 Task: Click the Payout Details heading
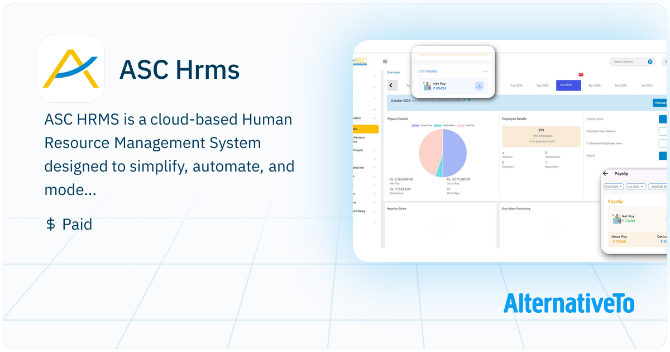pyautogui.click(x=398, y=119)
